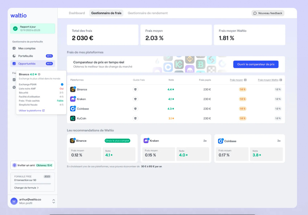Click the transaction usage progress bar
The width and height of the screenshot is (308, 215).
click(33, 184)
